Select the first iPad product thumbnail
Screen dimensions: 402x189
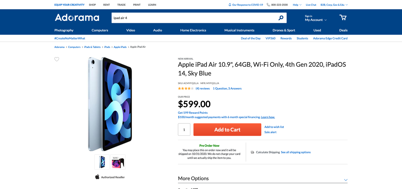[102, 162]
